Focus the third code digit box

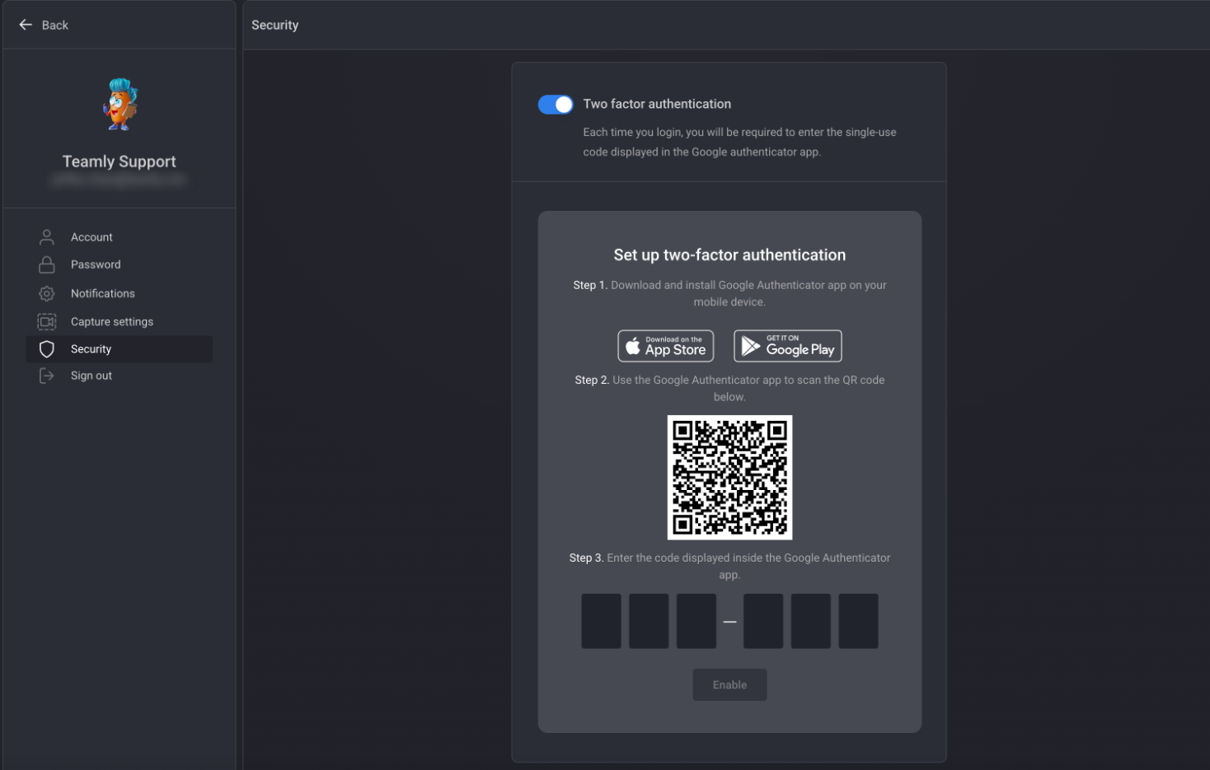[x=696, y=621]
